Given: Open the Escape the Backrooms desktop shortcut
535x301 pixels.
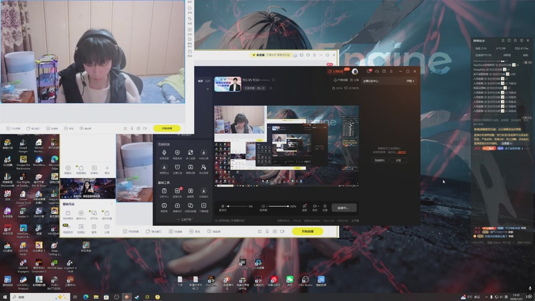Looking at the screenshot, I should point(23,163).
